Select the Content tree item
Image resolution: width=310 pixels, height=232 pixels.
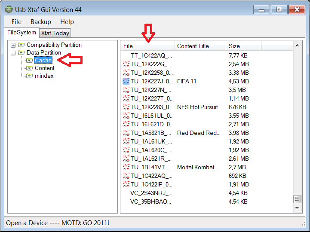[x=44, y=68]
